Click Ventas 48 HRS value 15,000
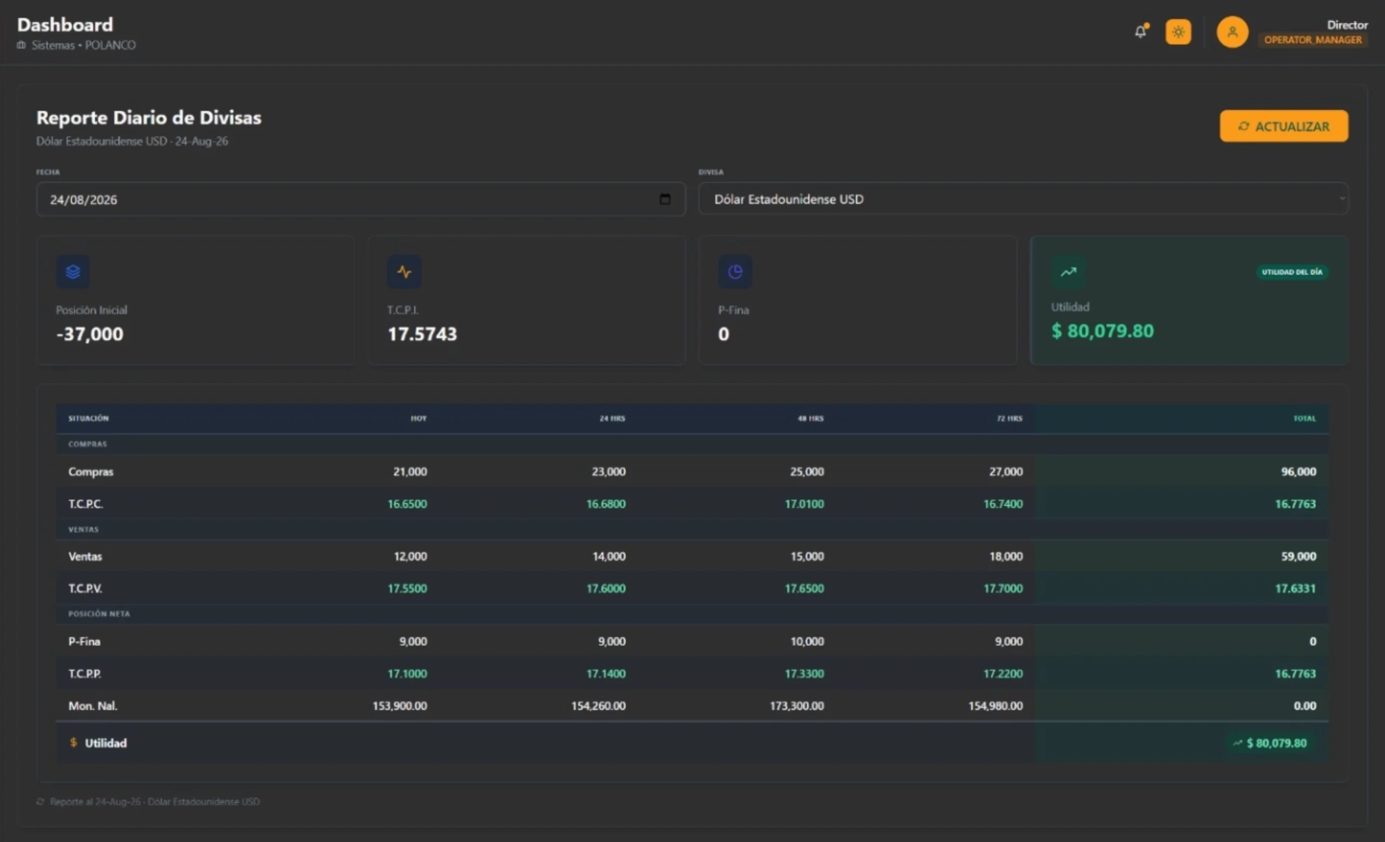This screenshot has height=842, width=1385. coord(807,556)
